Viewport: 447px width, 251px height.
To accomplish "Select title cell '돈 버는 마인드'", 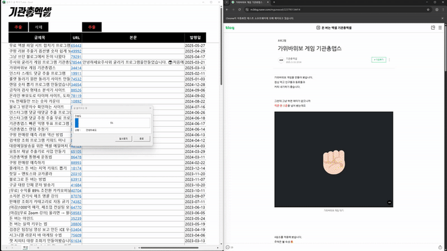I will (x=39, y=218).
